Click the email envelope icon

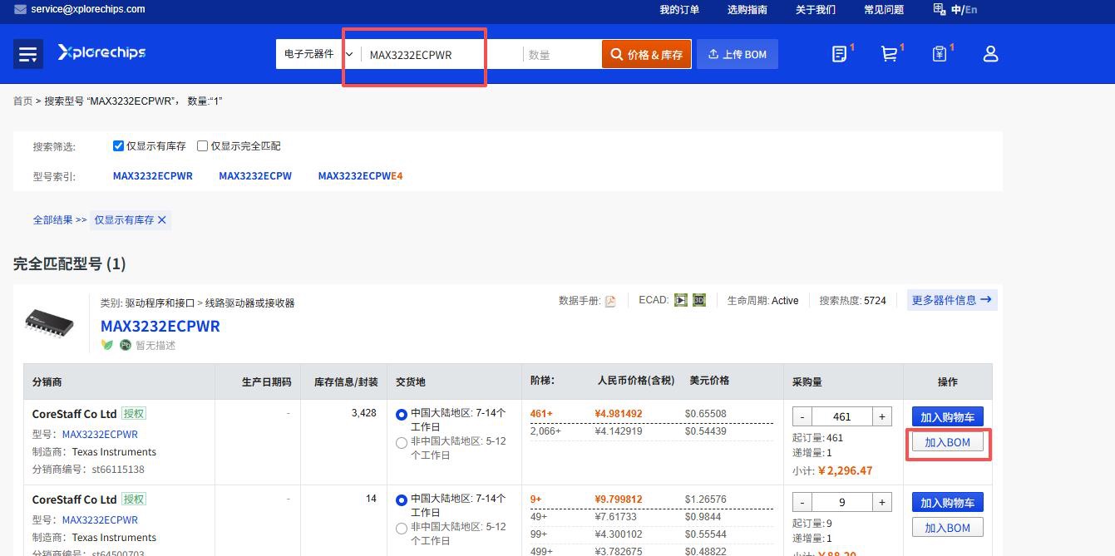click(20, 9)
